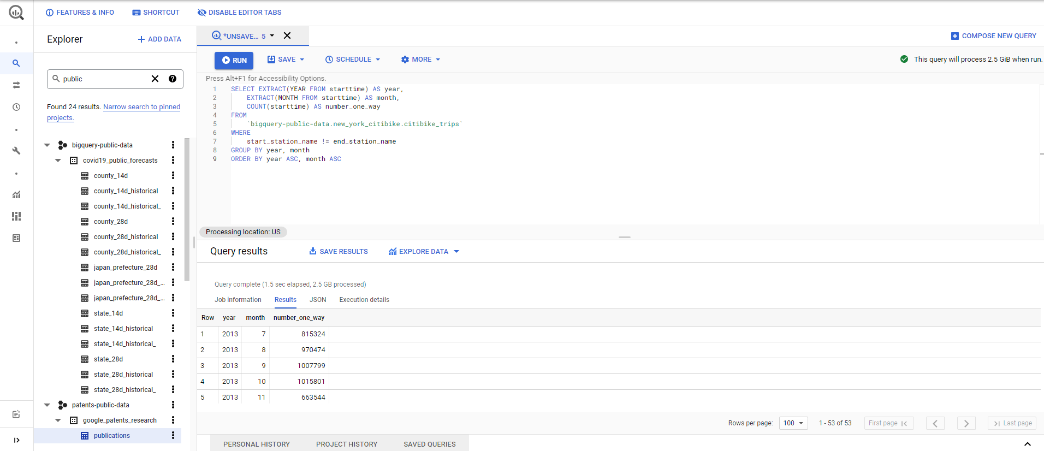Viewport: 1044px width, 451px height.
Task: Collapse the bigquery-public-data project
Action: tap(47, 145)
